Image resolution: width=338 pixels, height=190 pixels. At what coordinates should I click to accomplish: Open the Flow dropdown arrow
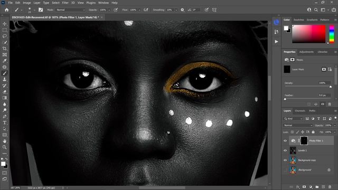pos(139,10)
